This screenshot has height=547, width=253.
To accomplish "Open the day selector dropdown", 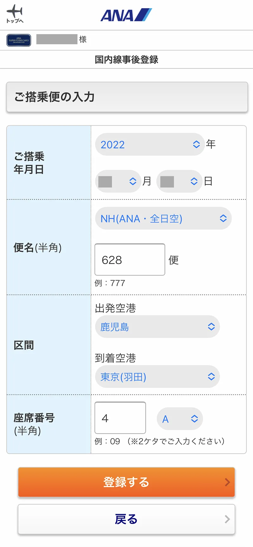I will pyautogui.click(x=179, y=181).
